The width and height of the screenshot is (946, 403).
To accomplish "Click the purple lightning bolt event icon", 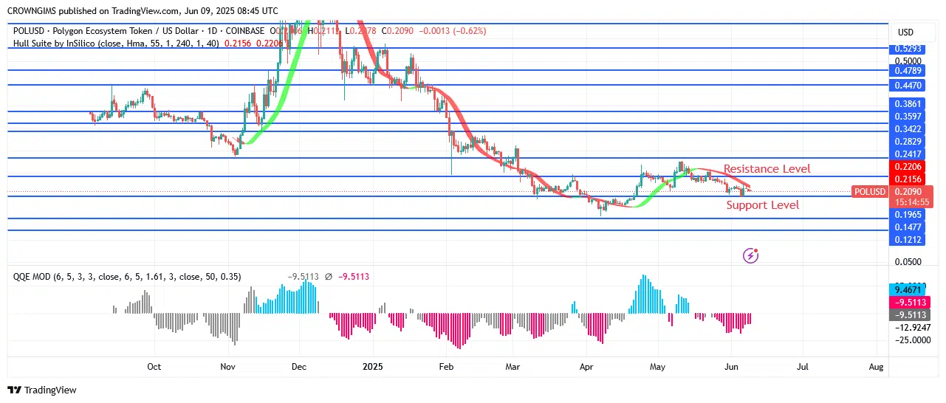I will pyautogui.click(x=750, y=255).
